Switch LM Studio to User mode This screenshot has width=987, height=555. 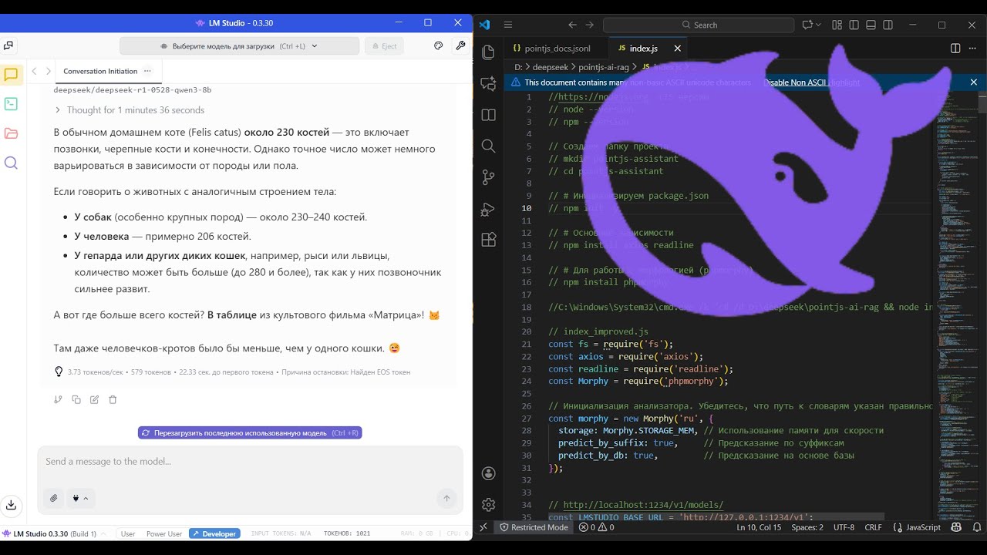128,533
